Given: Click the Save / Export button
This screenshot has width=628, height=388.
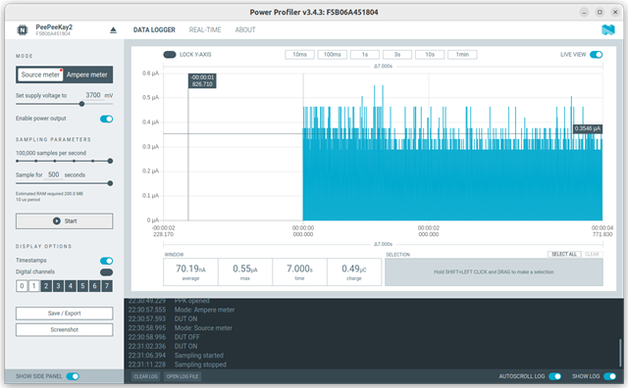Looking at the screenshot, I should (x=65, y=314).
